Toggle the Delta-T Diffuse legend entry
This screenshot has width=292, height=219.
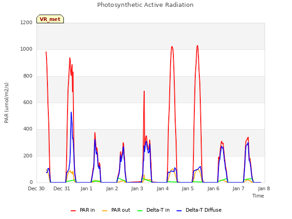[199, 210]
